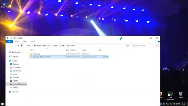Select 'for modification on' drive in sidebar
Screen dimensions: 188x106
click(x=16, y=84)
